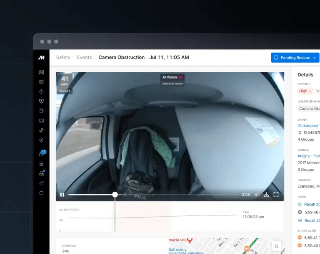The image size is (320, 254).
Task: Open the card icon in sidebar
Action: (x=41, y=121)
